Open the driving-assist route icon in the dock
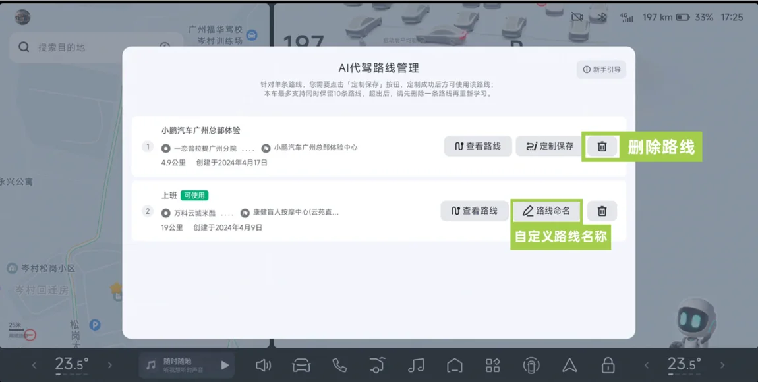The image size is (758, 382). click(x=378, y=366)
